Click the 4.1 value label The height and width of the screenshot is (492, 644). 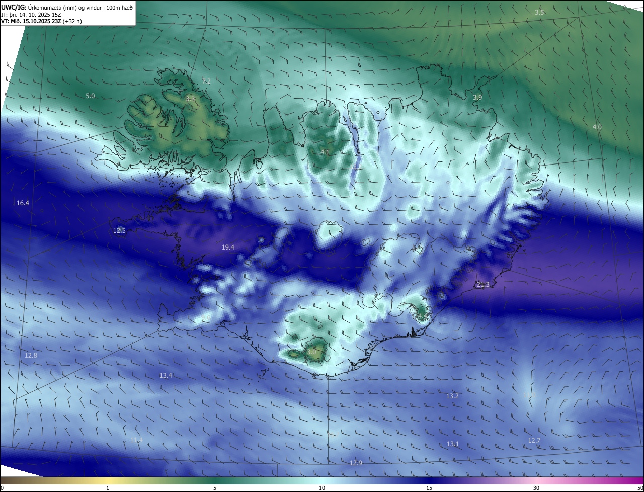click(325, 152)
